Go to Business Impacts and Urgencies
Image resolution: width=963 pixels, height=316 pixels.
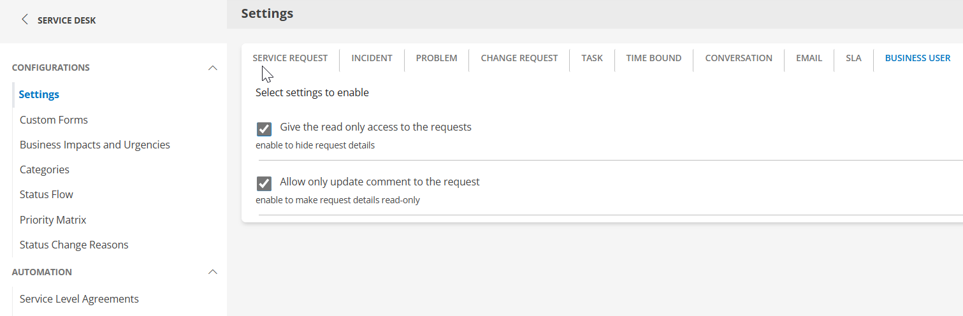[95, 145]
